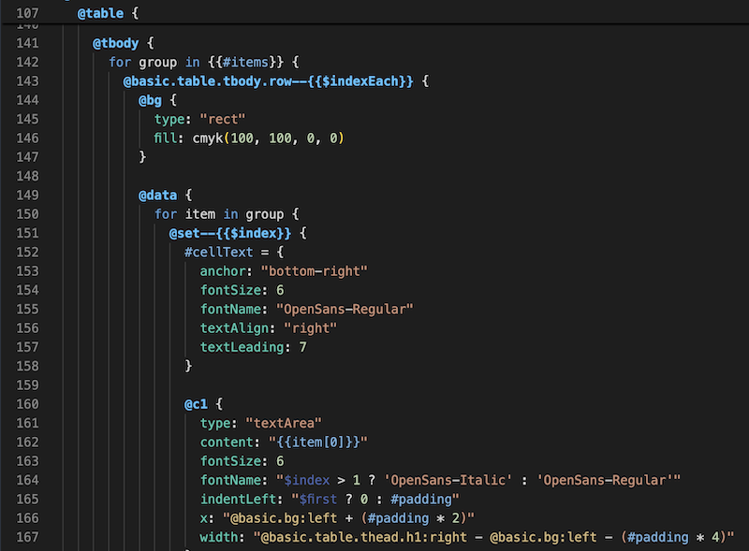
Task: Click line number 152 in gutter
Action: coord(28,252)
